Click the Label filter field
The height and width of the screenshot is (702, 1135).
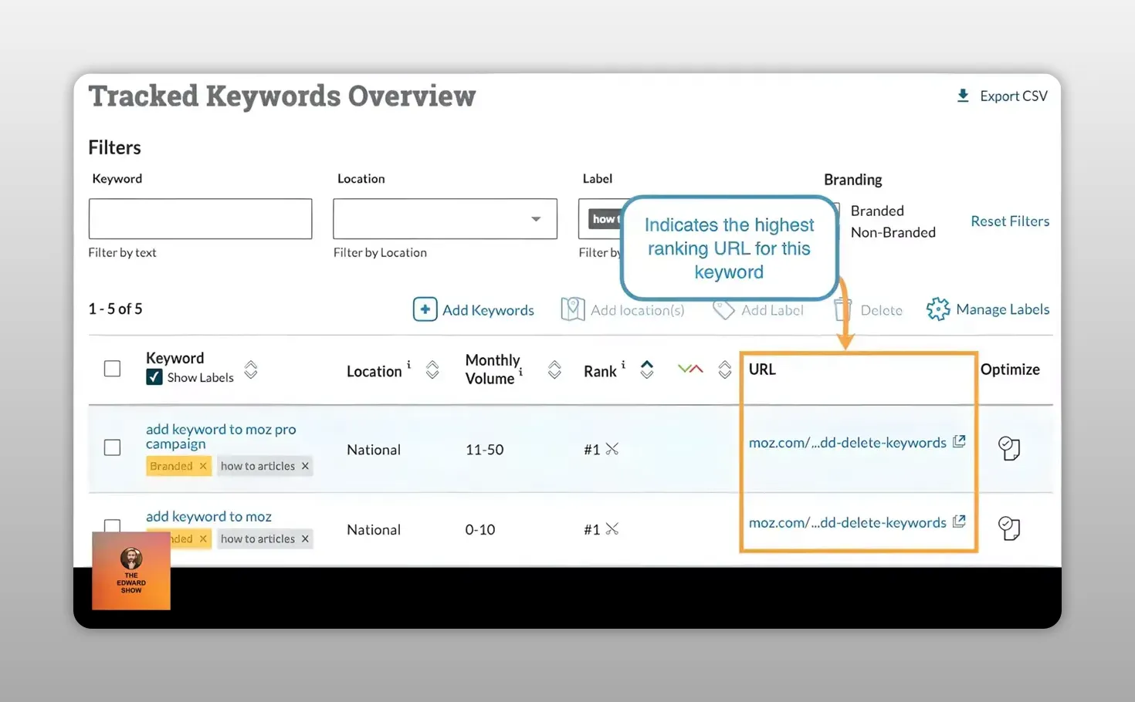(601, 219)
